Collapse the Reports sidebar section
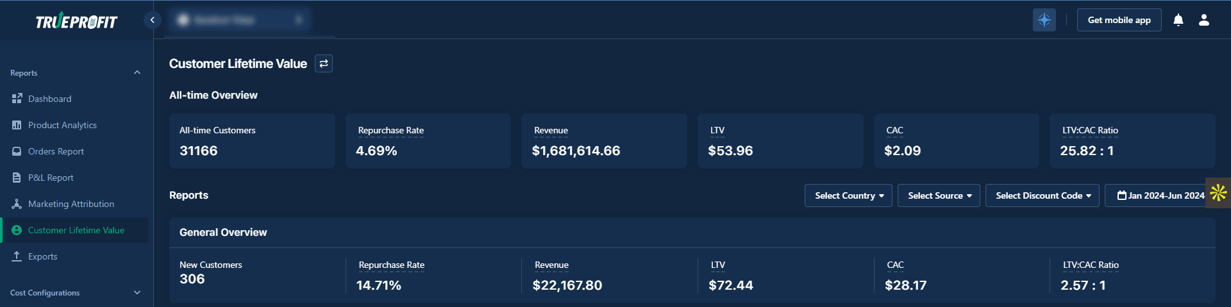Screen dimensions: 1231x307 137,73
